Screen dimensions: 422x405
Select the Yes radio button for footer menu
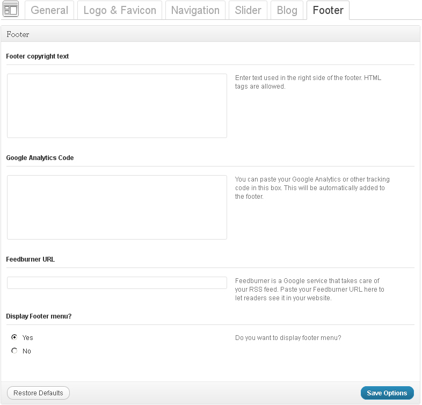coord(14,337)
